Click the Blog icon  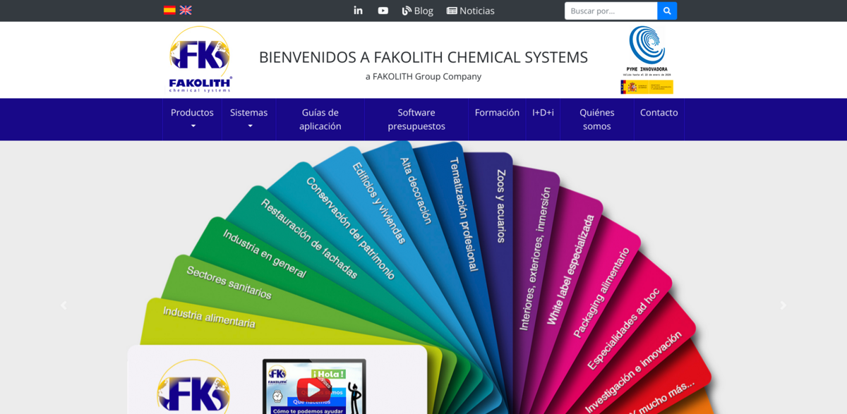point(407,10)
